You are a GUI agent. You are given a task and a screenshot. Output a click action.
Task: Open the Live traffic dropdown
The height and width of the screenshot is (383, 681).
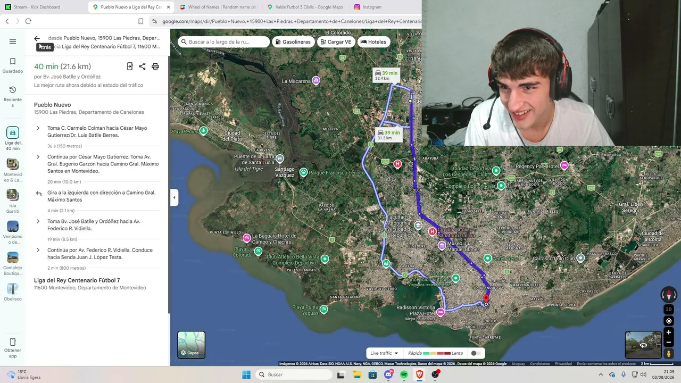coord(384,353)
